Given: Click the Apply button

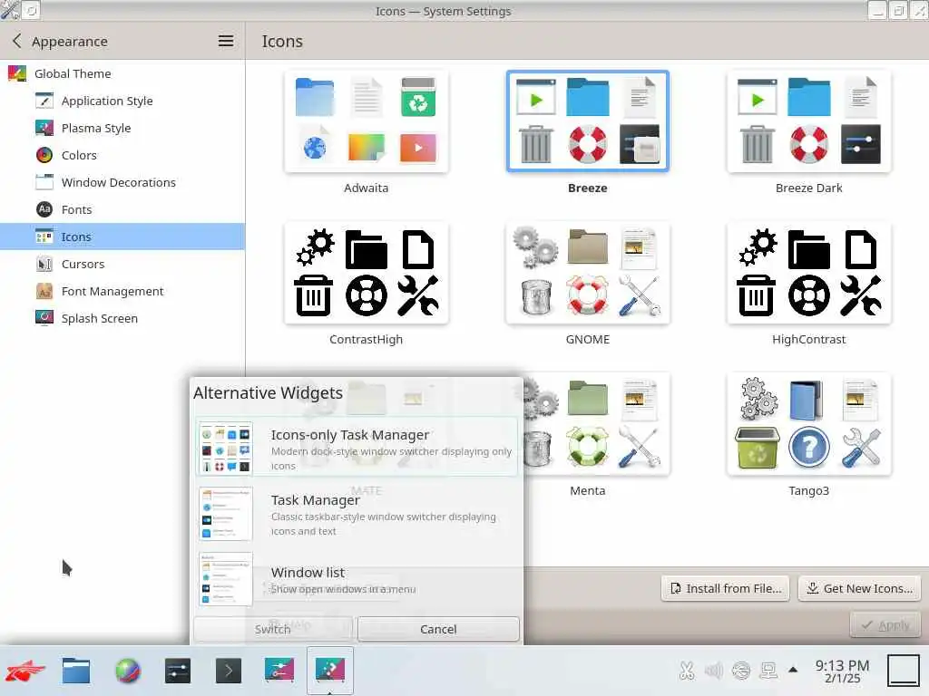Looking at the screenshot, I should (x=885, y=625).
